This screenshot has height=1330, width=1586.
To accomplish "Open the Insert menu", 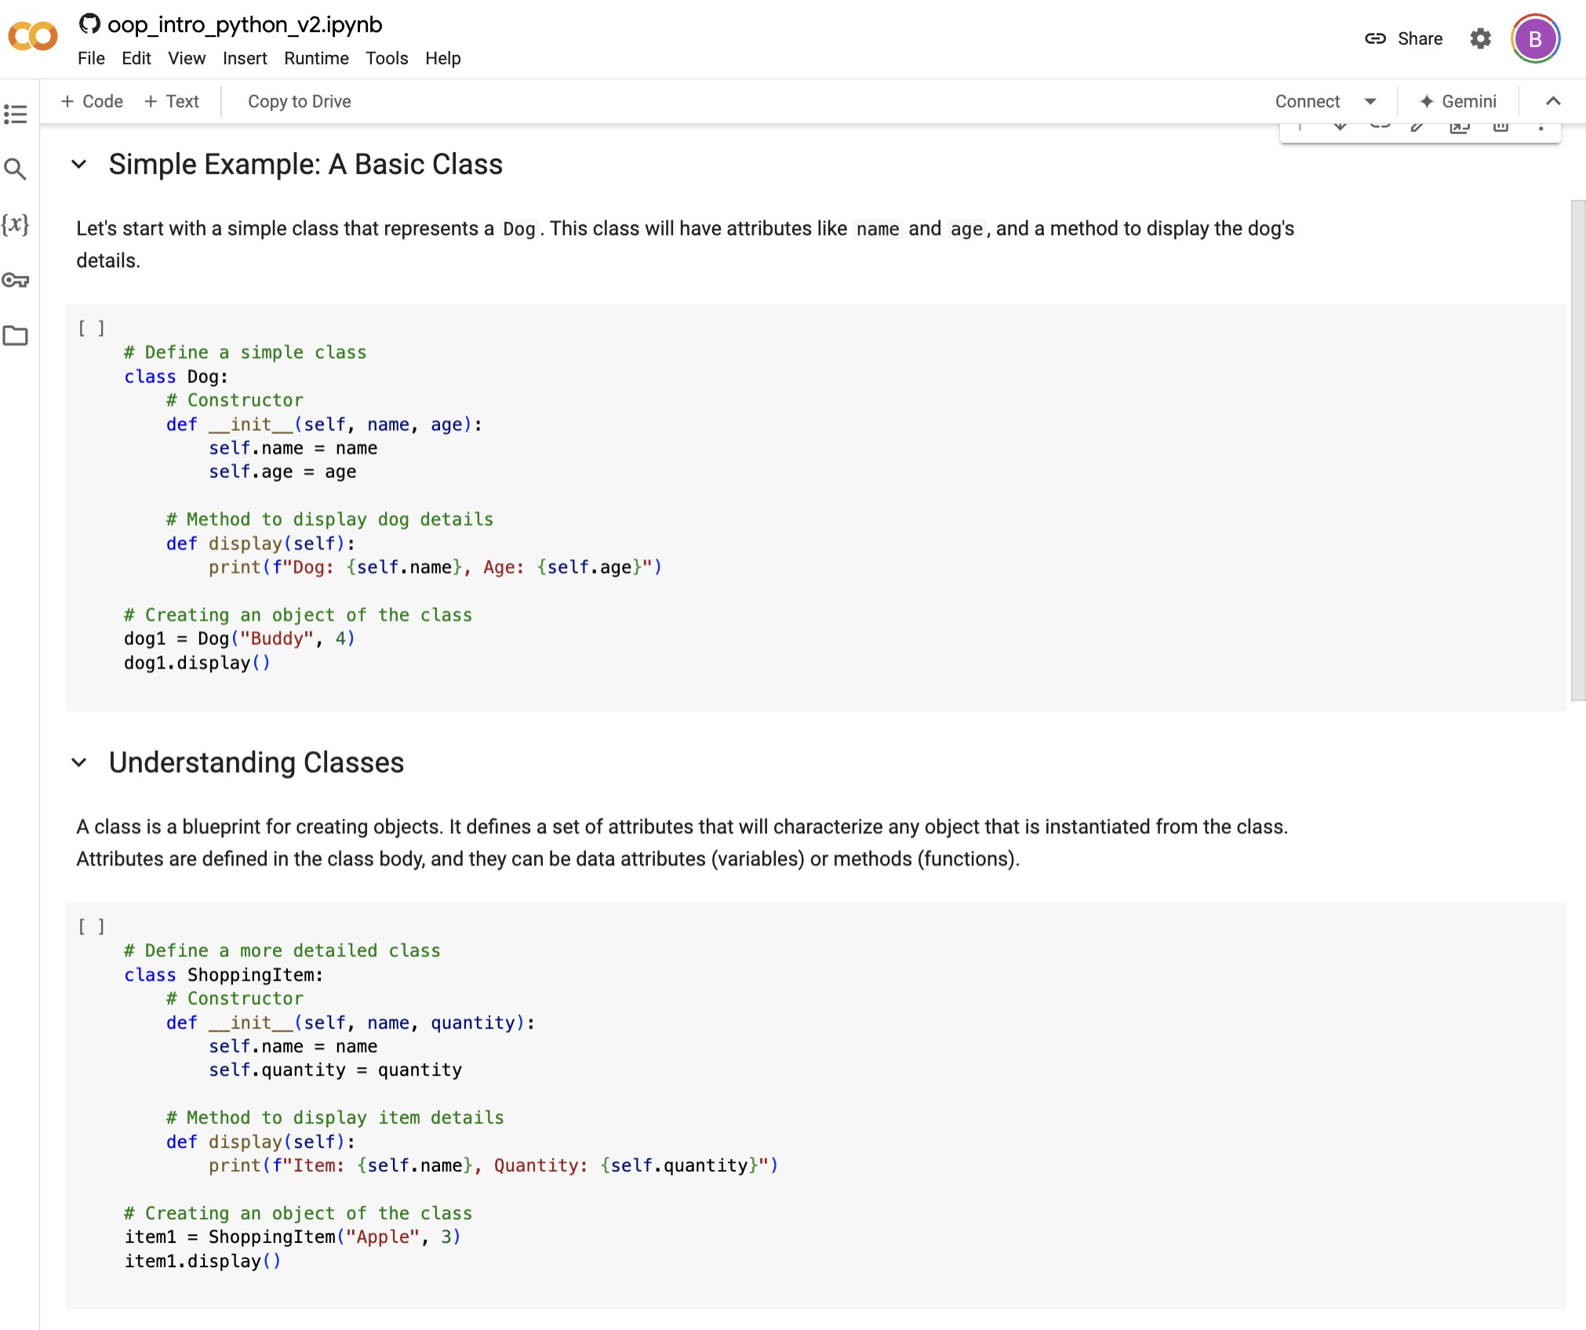I will point(246,58).
